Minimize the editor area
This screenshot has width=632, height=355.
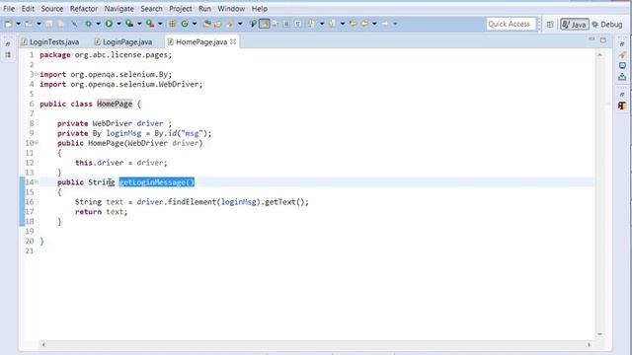tap(592, 39)
